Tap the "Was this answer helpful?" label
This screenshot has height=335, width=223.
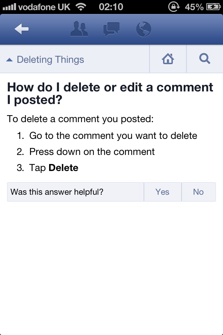click(x=57, y=192)
